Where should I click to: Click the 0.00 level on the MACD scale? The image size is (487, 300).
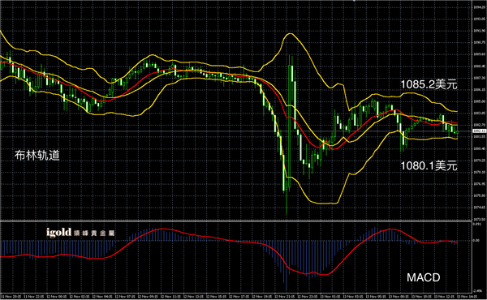pyautogui.click(x=476, y=241)
